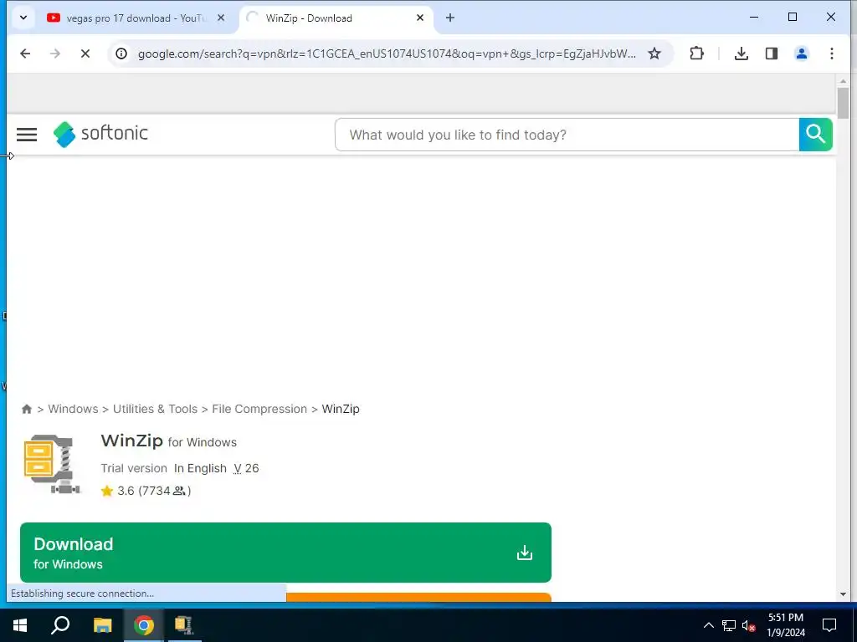This screenshot has width=857, height=642.
Task: Show Chrome downloads list
Action: tap(742, 53)
